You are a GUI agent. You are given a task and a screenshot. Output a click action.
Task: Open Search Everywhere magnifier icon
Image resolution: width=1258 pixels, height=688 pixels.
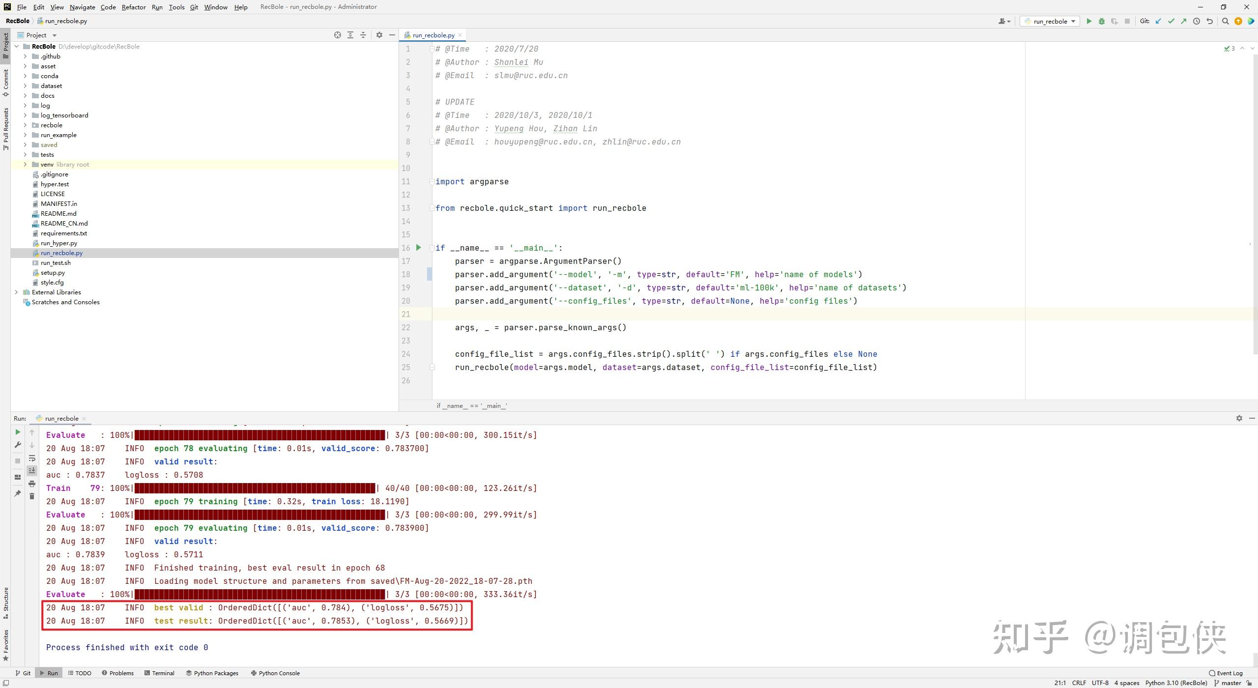click(1226, 21)
